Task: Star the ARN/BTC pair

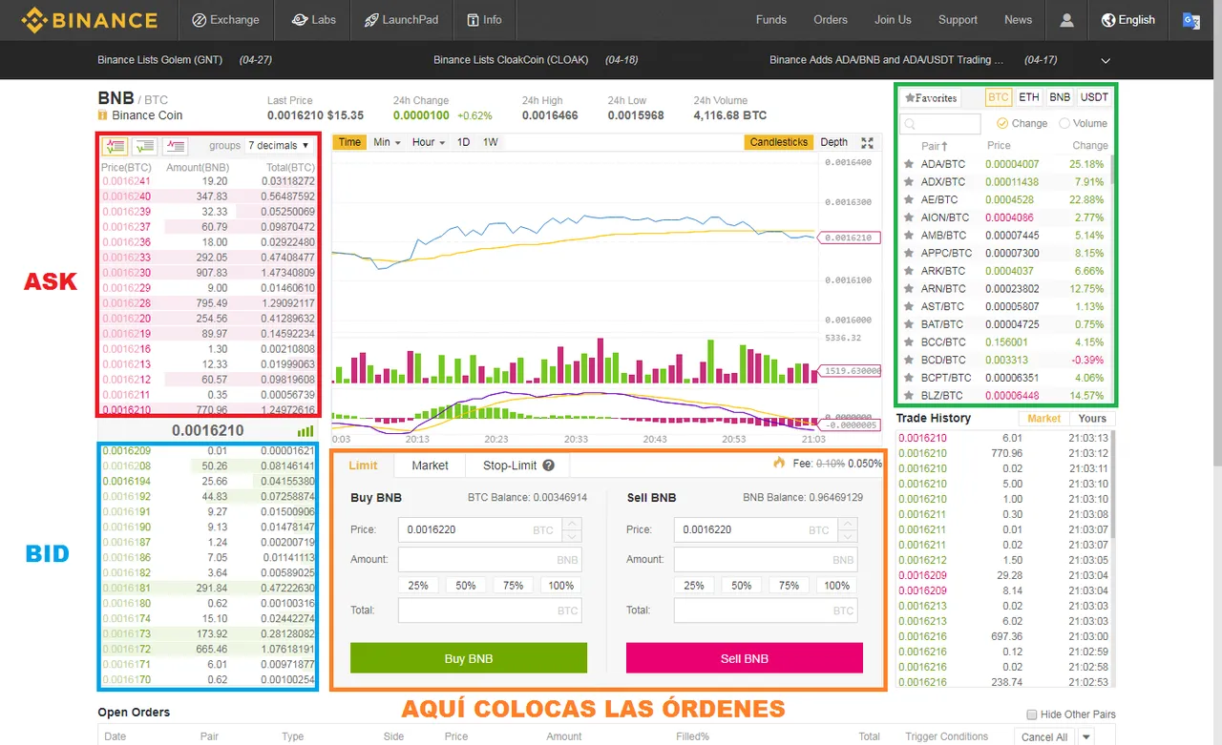Action: 909,289
